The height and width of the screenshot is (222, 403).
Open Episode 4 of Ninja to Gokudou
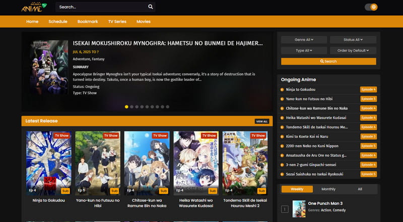point(368,90)
